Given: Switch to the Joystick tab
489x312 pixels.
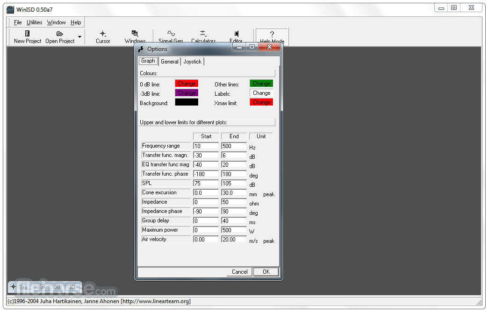Looking at the screenshot, I should 193,62.
